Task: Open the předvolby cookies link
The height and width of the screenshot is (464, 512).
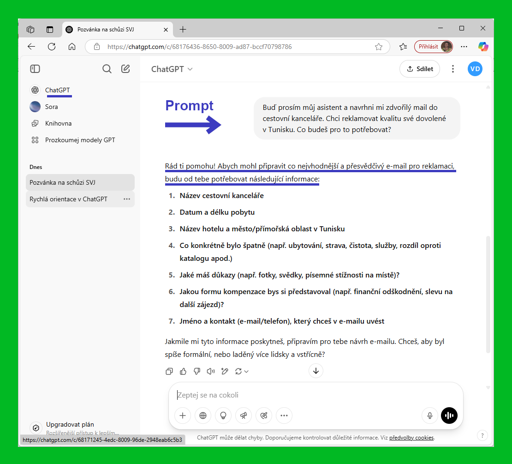Action: [411, 438]
